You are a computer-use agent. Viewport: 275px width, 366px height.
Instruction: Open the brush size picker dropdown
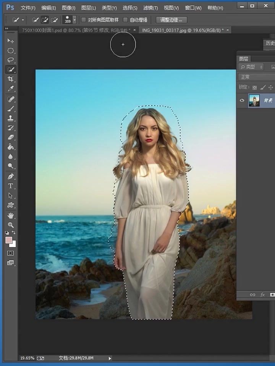(x=74, y=20)
